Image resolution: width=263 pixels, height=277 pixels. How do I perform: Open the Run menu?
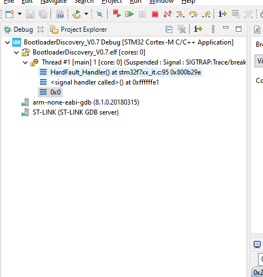[135, 2]
